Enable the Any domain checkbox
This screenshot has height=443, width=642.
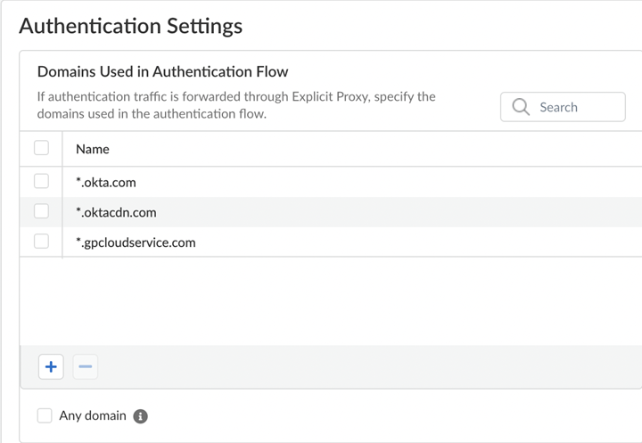tap(44, 415)
